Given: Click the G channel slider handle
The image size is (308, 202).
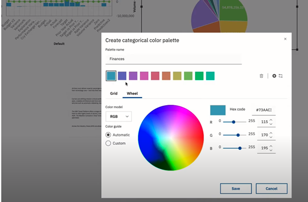Looking at the screenshot, I should click(x=238, y=135).
